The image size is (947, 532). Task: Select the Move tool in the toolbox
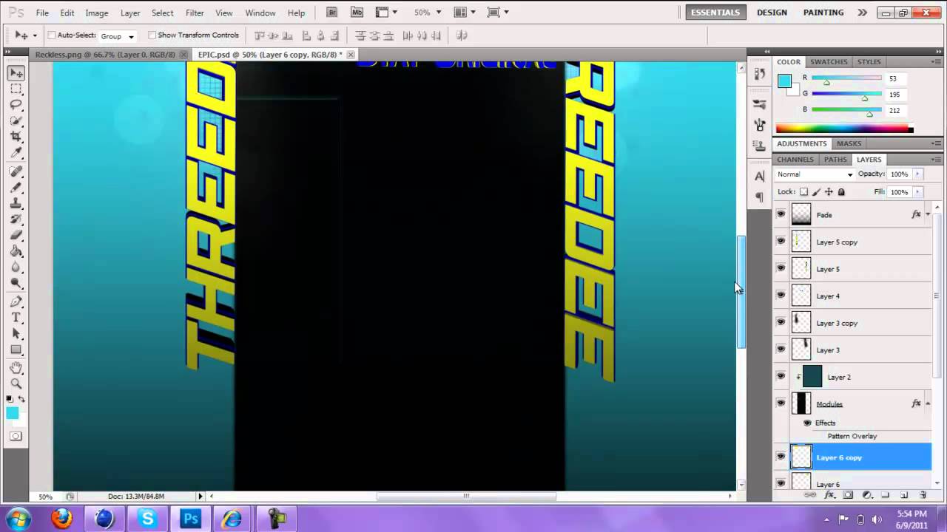point(16,73)
